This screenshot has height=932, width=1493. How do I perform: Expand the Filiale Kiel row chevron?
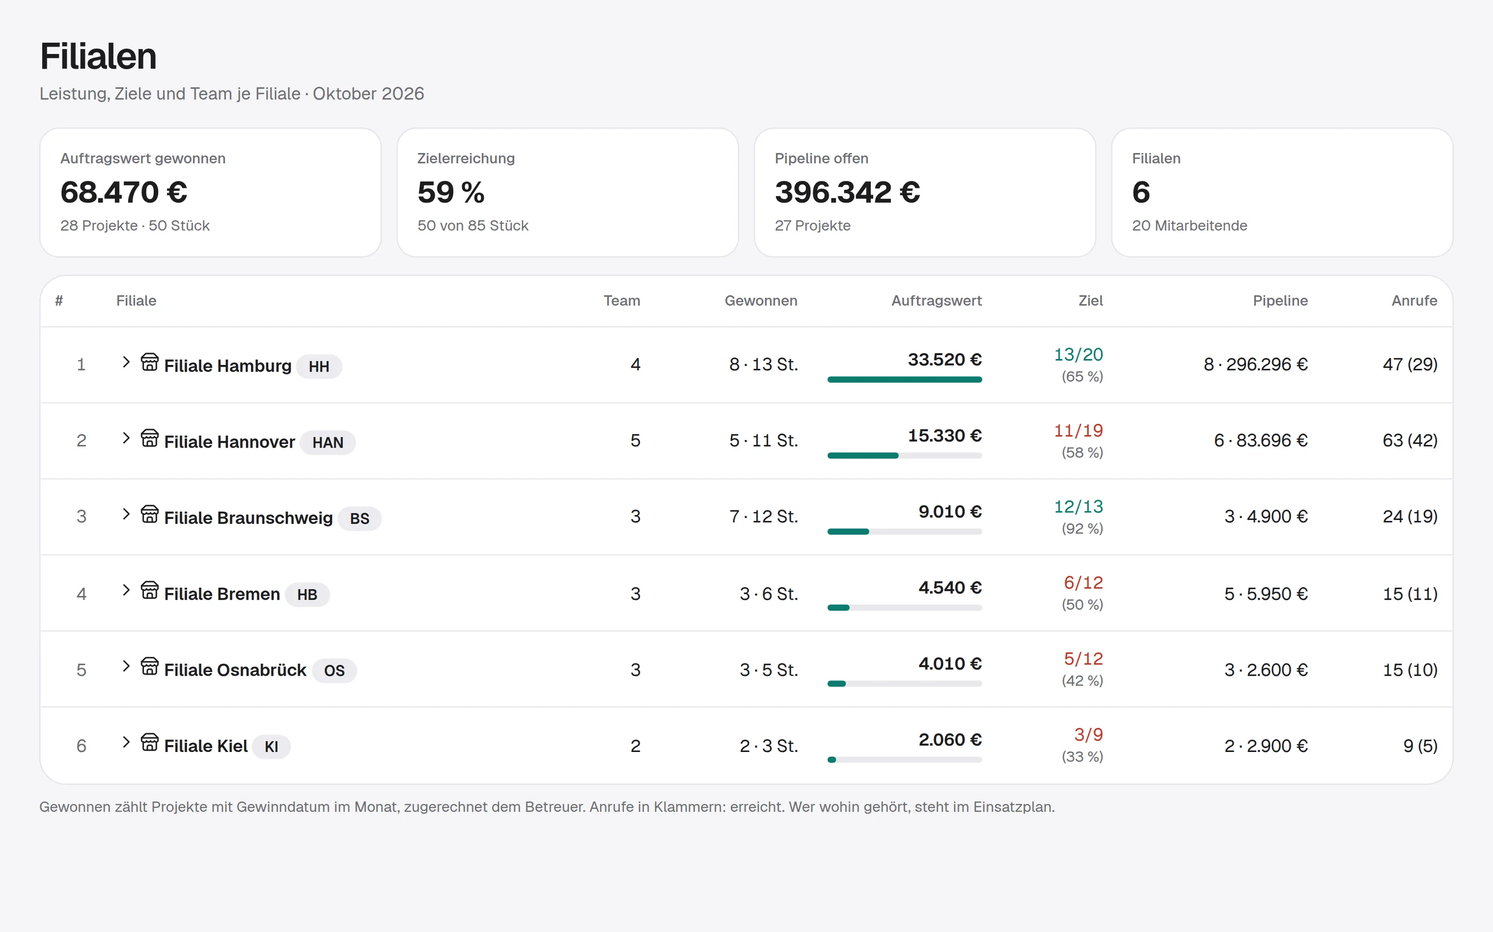[126, 742]
